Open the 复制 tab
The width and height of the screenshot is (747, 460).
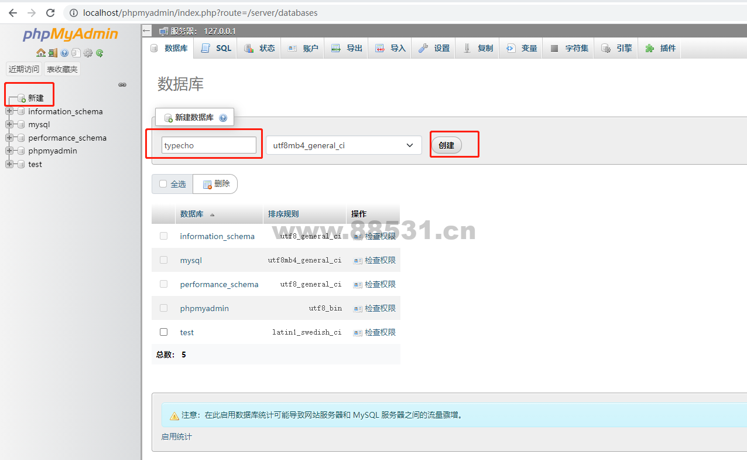[x=478, y=48]
